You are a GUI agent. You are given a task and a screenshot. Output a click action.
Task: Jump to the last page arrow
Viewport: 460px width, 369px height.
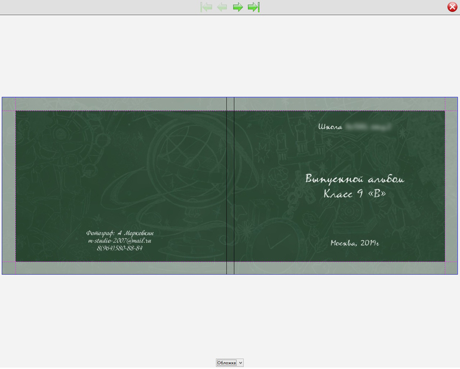[x=253, y=7]
